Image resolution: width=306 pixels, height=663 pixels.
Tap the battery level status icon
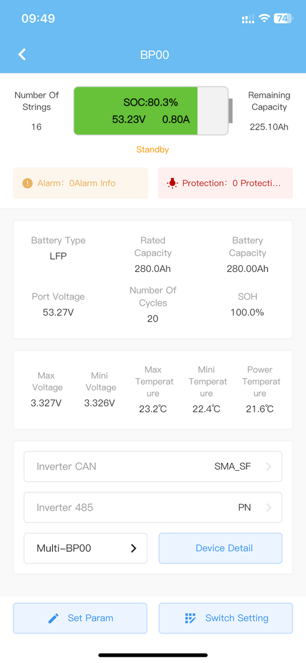coord(283,18)
